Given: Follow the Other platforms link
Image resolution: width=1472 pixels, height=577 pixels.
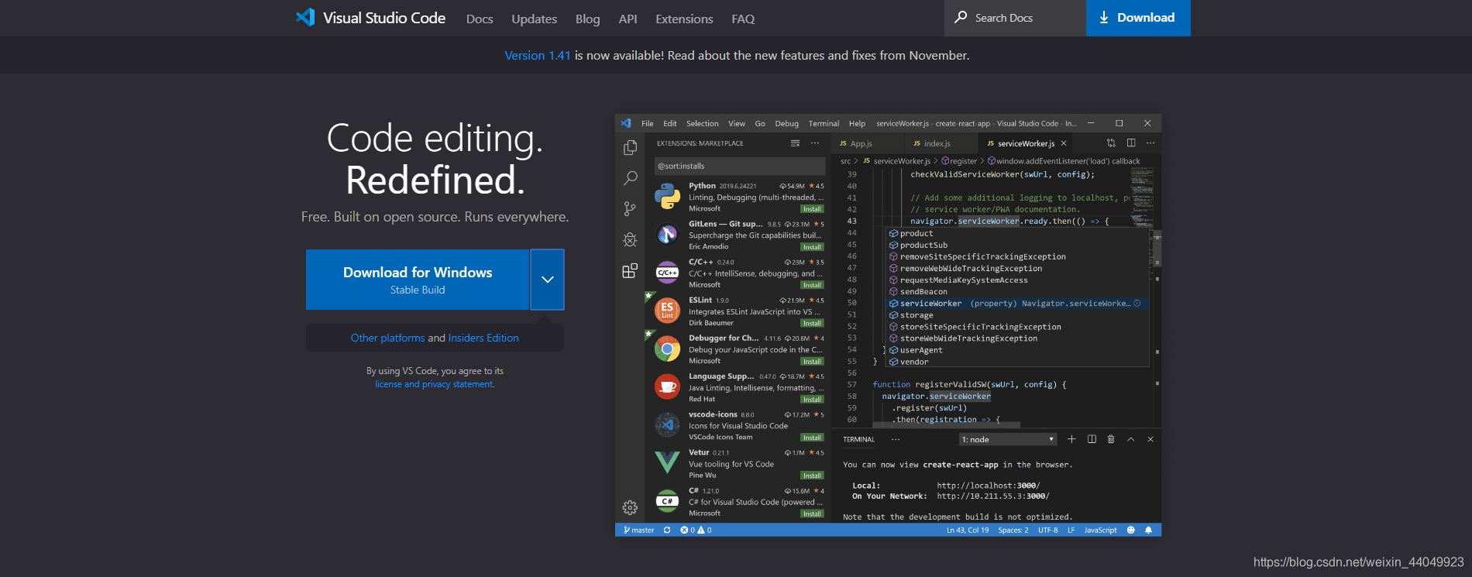Looking at the screenshot, I should point(387,338).
